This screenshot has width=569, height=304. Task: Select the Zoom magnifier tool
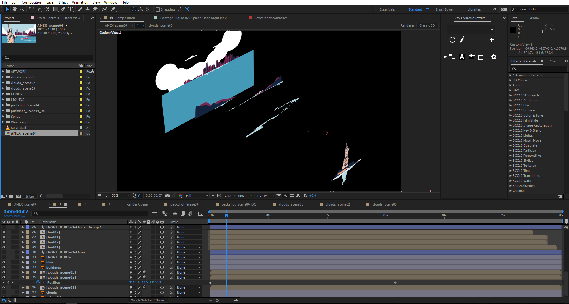(x=22, y=9)
